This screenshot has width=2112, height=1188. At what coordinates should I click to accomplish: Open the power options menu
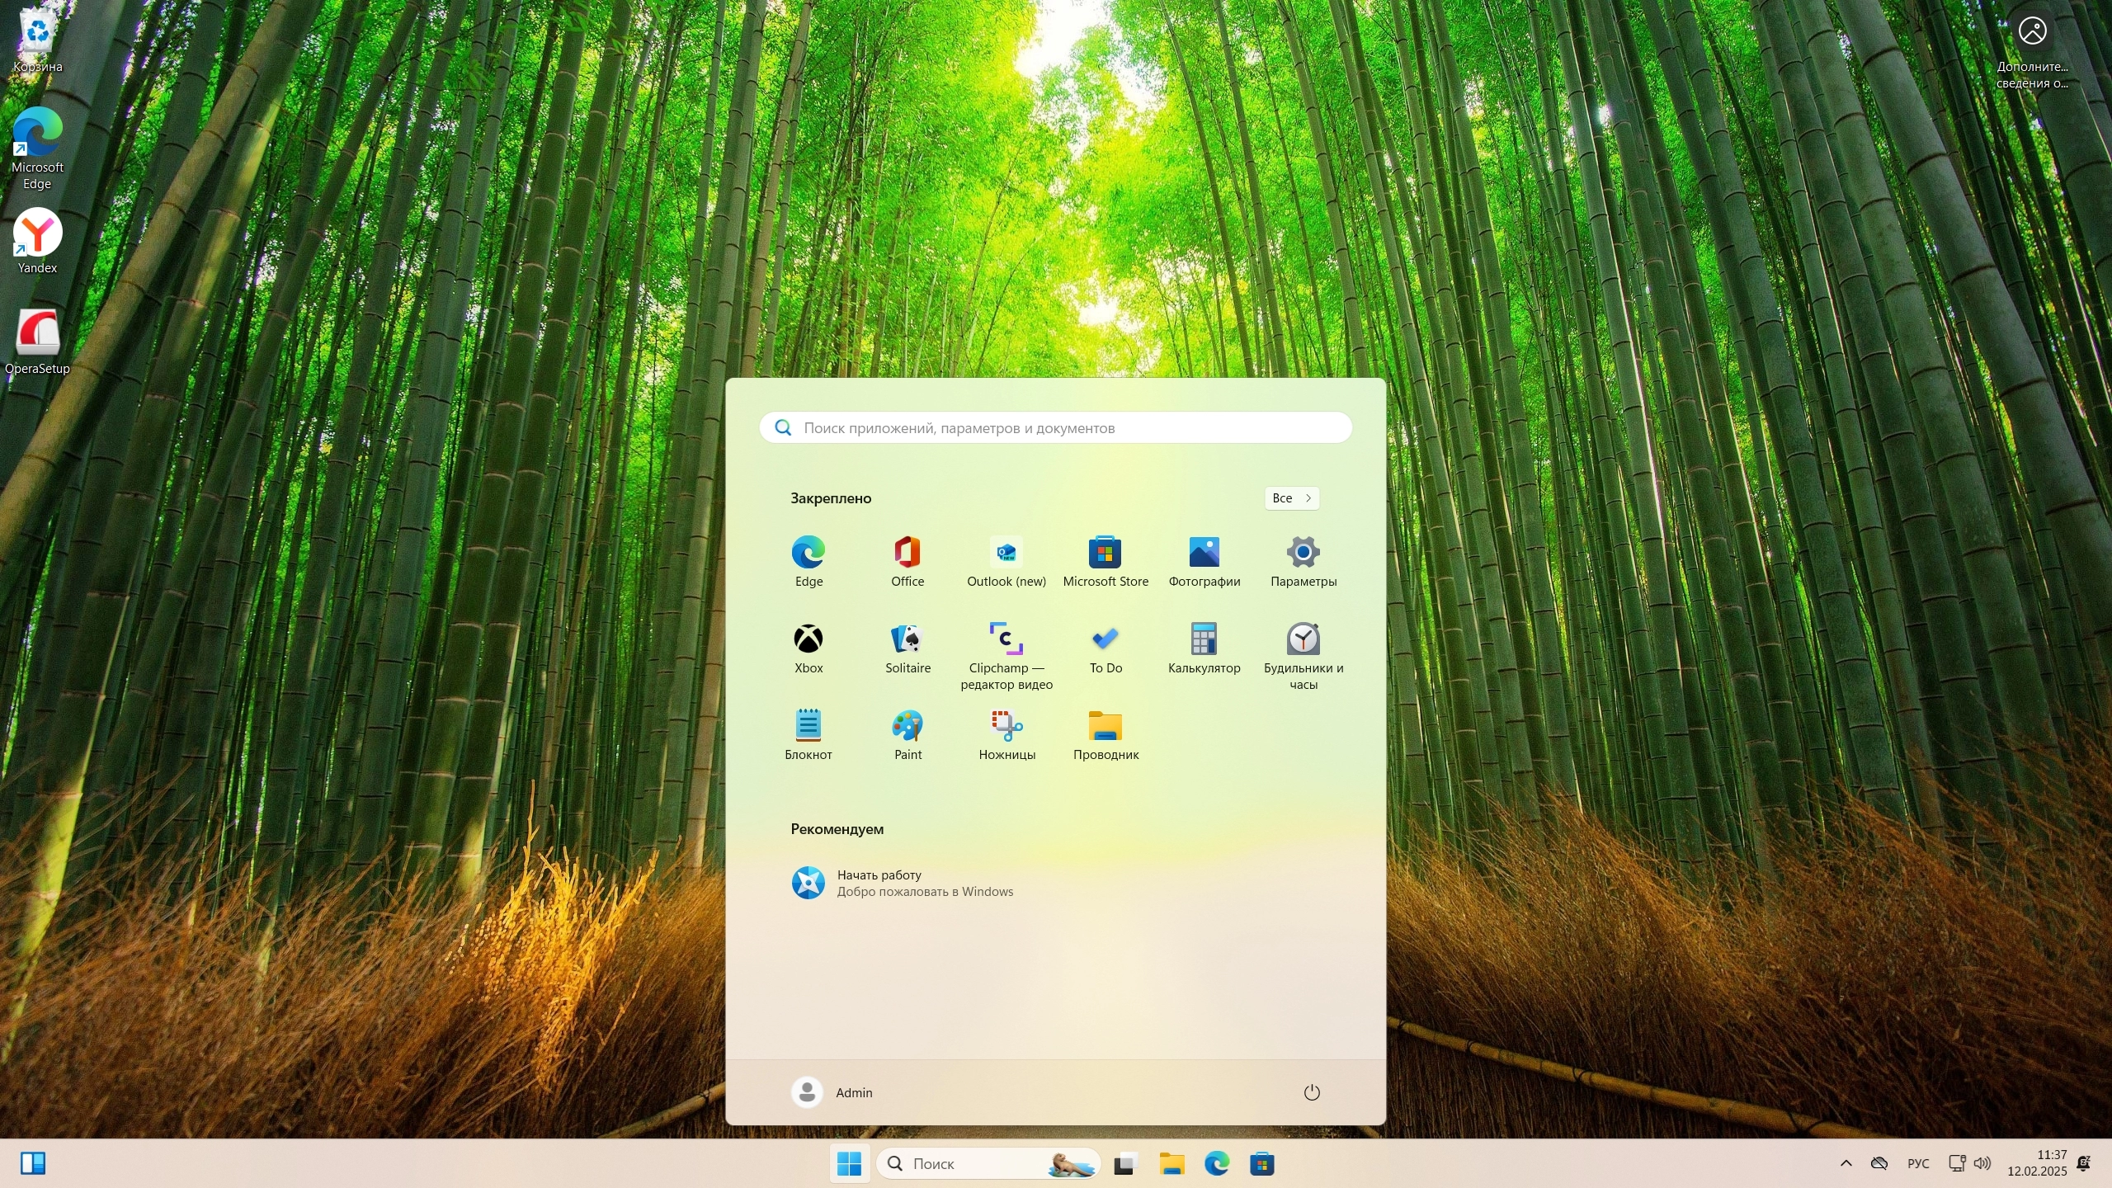click(x=1311, y=1092)
